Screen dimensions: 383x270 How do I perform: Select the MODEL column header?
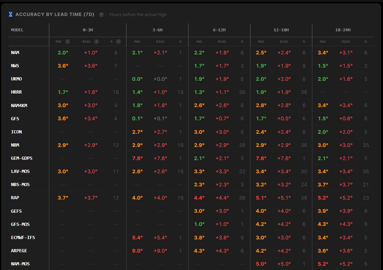point(17,30)
